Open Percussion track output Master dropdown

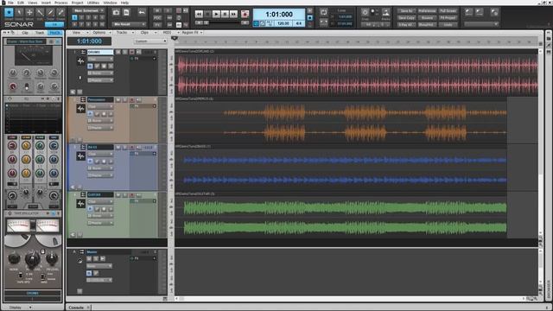click(100, 128)
